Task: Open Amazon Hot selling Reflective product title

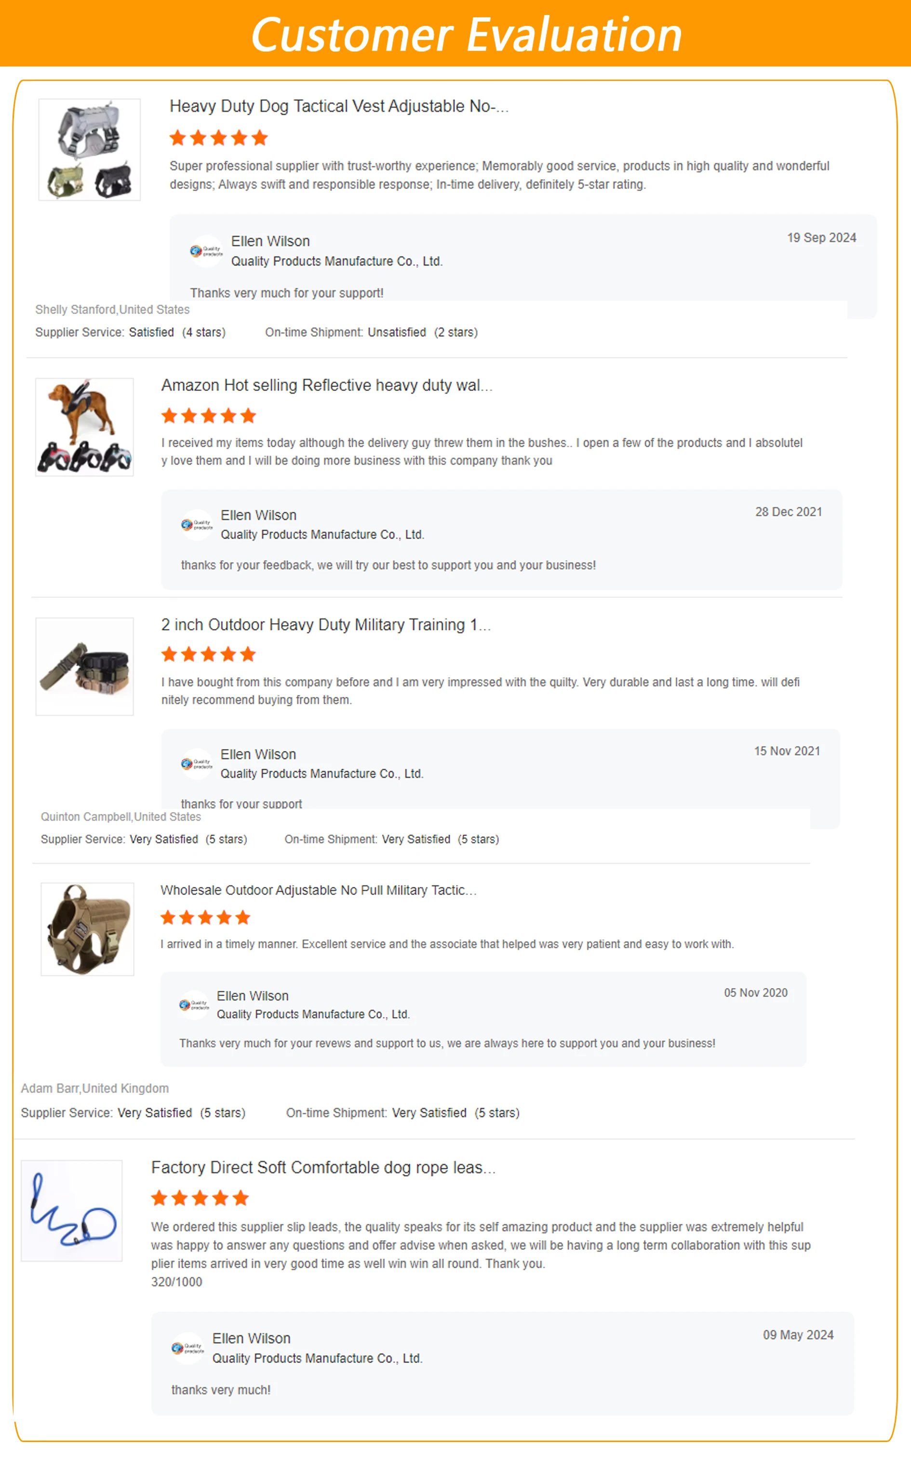Action: [327, 385]
